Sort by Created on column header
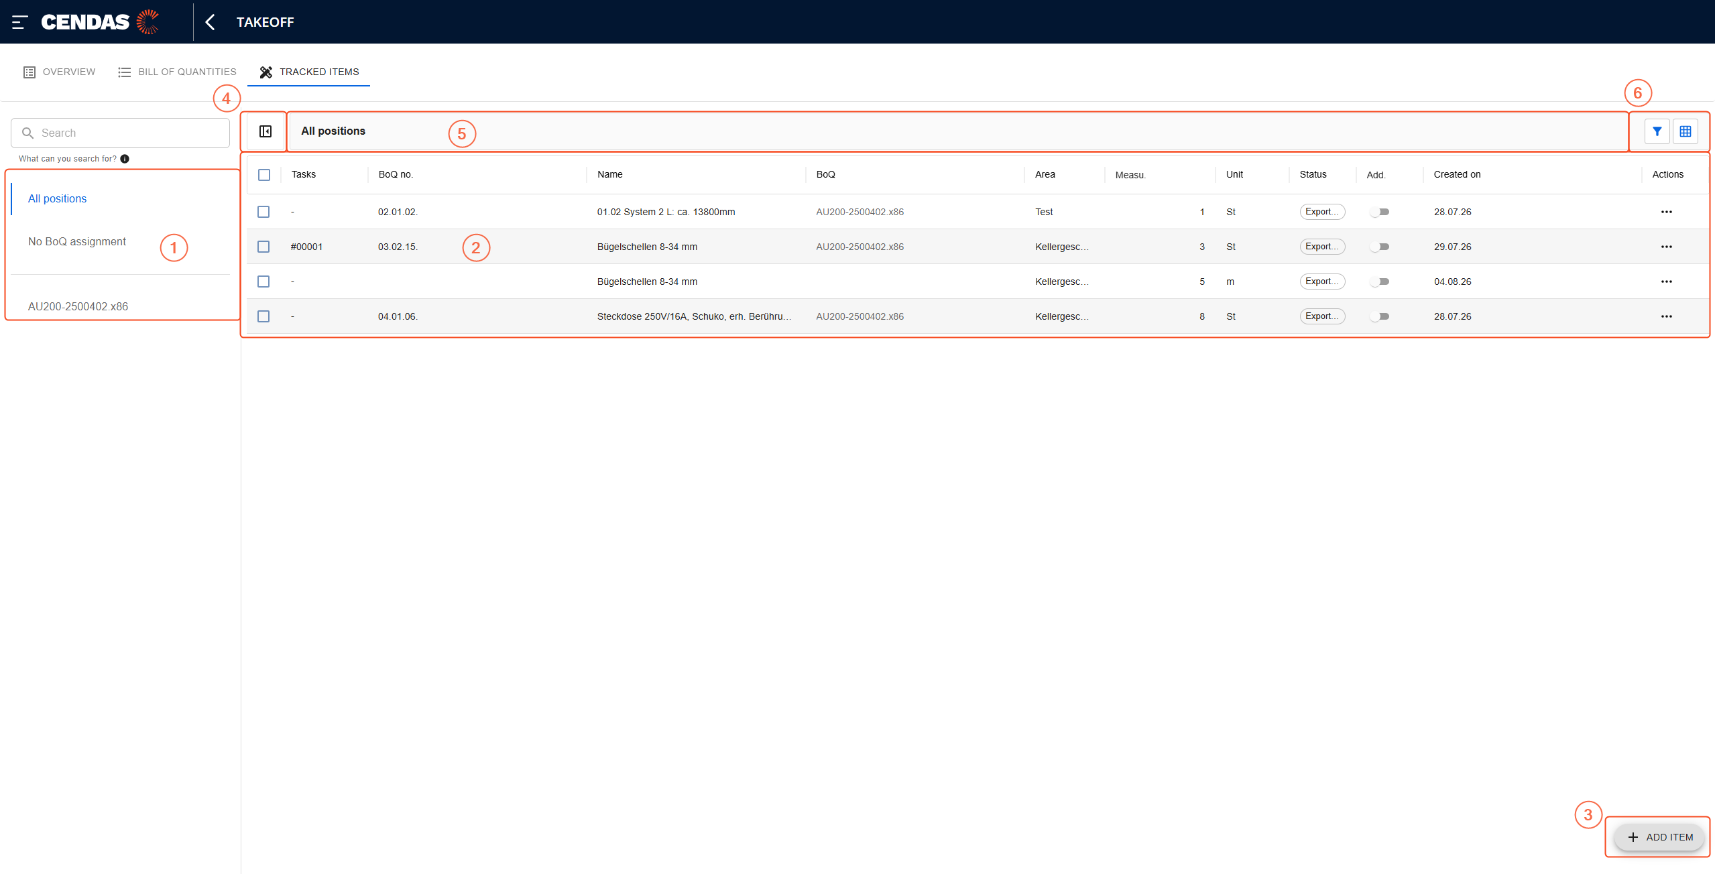The image size is (1715, 874). (x=1457, y=174)
